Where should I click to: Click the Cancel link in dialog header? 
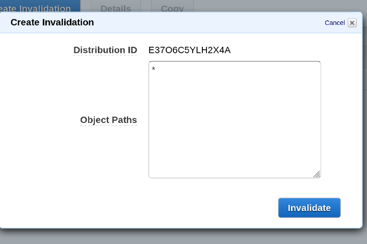[x=334, y=23]
